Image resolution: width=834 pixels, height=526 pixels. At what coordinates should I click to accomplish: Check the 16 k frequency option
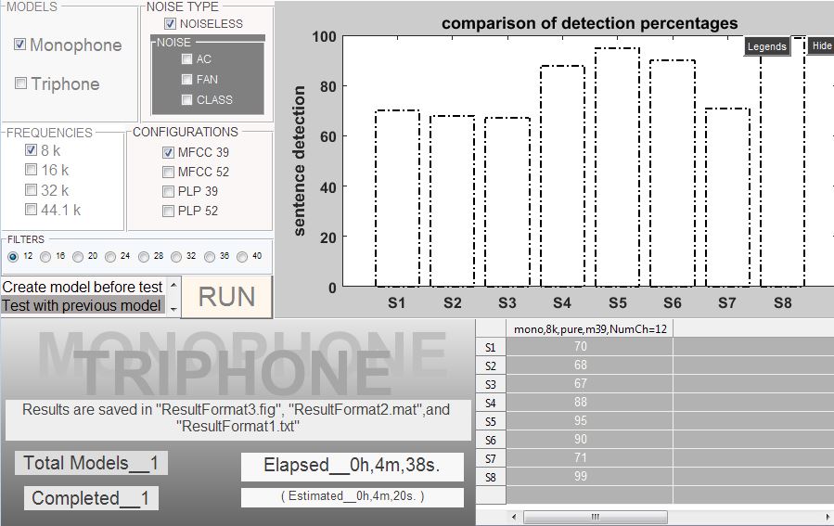tap(32, 170)
